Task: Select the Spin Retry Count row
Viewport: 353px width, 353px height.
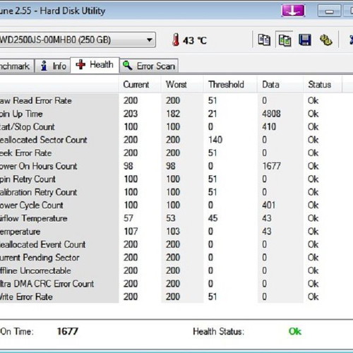Action: point(171,179)
